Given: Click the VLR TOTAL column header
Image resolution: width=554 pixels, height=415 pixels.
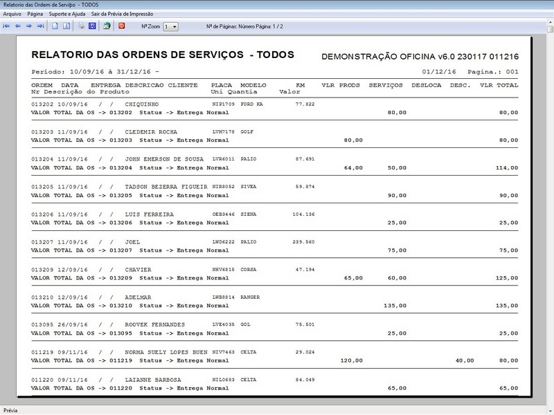Looking at the screenshot, I should click(499, 85).
